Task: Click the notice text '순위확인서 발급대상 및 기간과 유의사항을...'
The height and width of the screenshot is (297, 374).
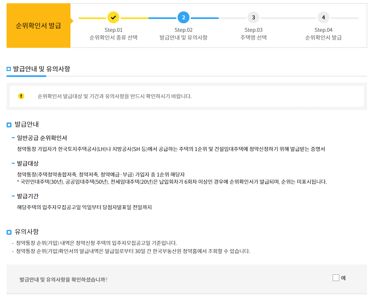Action: click(114, 96)
